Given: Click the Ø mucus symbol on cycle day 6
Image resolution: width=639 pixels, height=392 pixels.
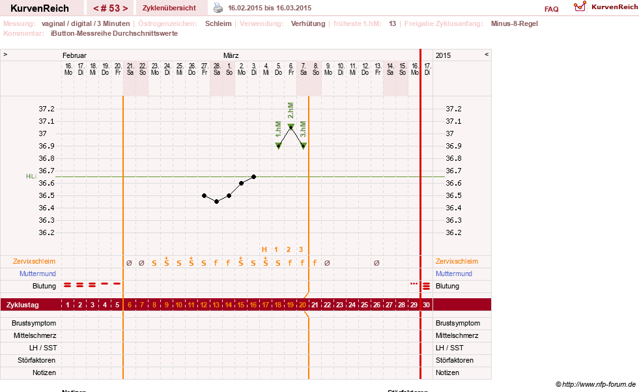Looking at the screenshot, I should [129, 263].
